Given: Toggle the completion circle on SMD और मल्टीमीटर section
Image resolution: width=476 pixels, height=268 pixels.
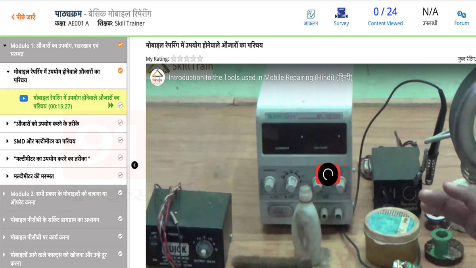Looking at the screenshot, I should 120,141.
